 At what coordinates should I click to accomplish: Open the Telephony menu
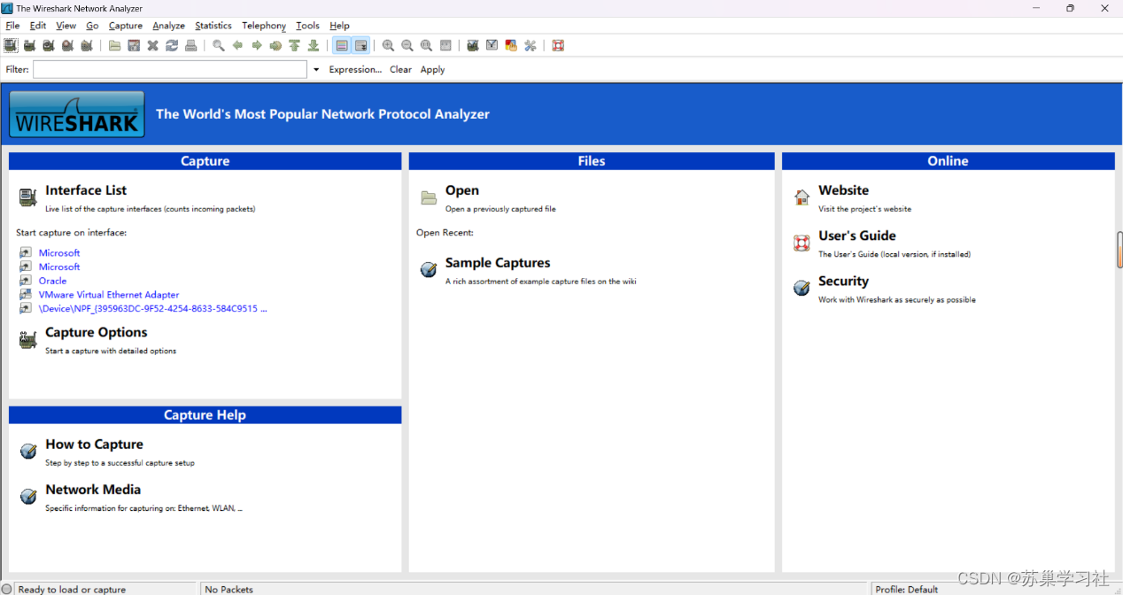click(x=264, y=26)
